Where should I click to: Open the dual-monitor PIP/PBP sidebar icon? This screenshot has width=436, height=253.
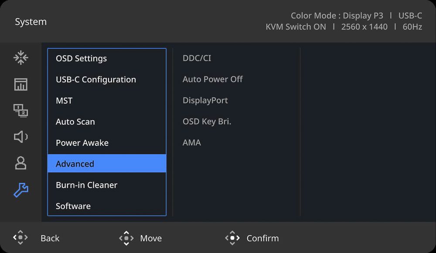[20, 111]
